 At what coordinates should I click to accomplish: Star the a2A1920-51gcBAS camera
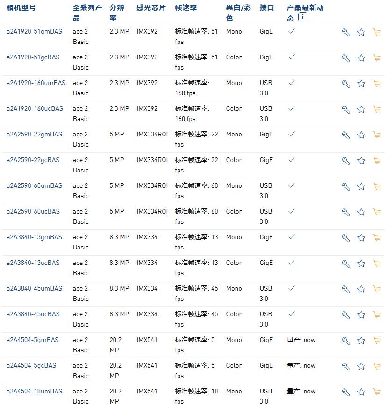click(x=361, y=58)
